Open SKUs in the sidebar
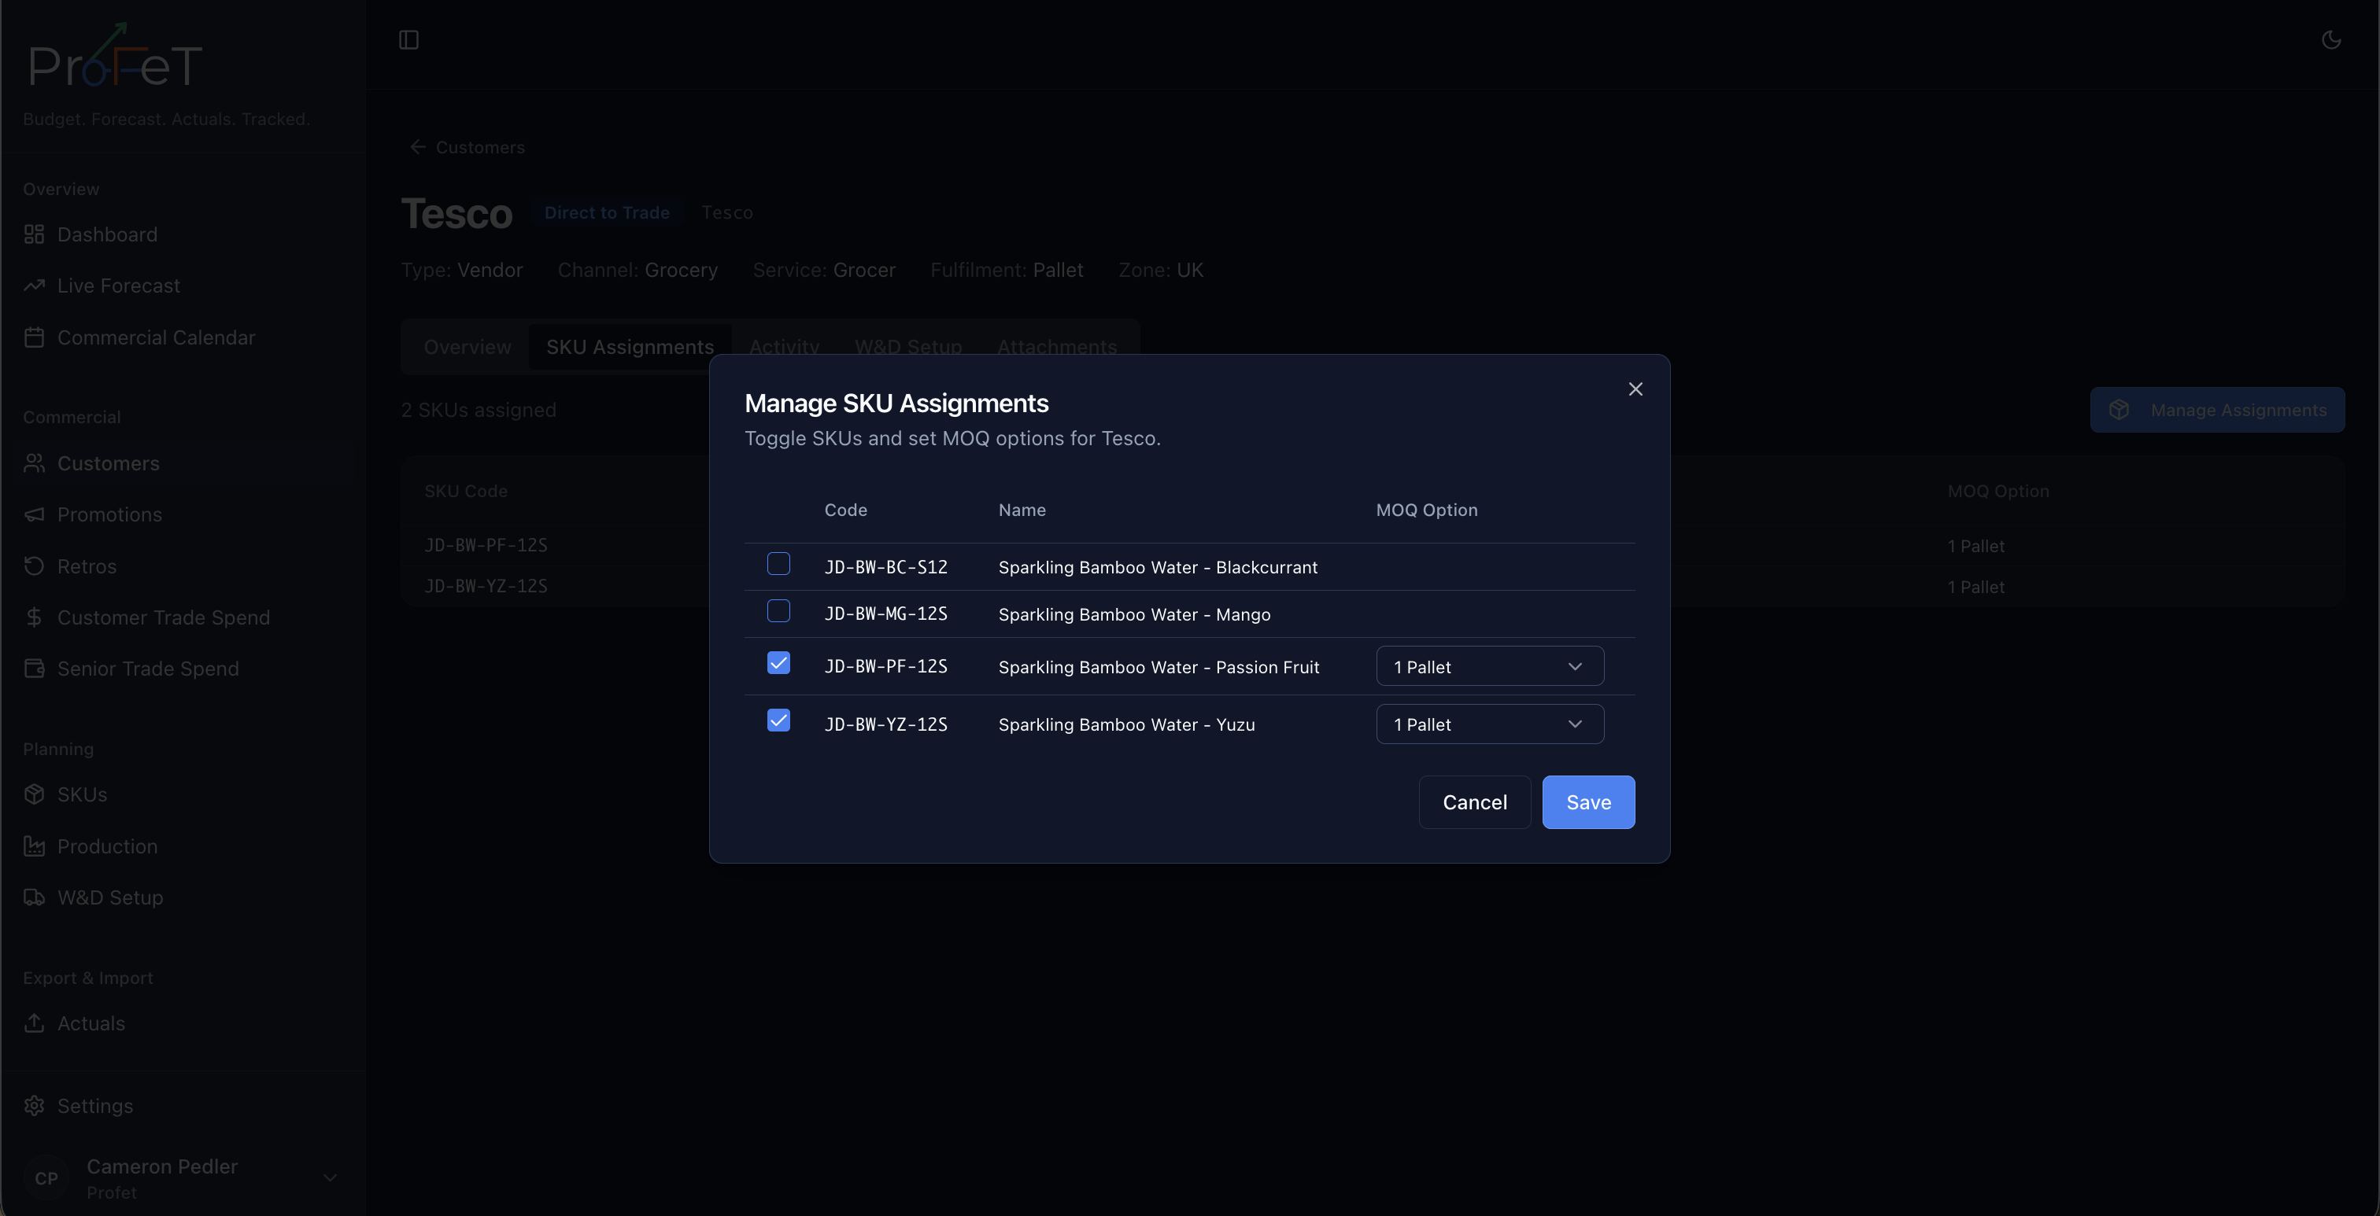2380x1216 pixels. pyautogui.click(x=183, y=794)
